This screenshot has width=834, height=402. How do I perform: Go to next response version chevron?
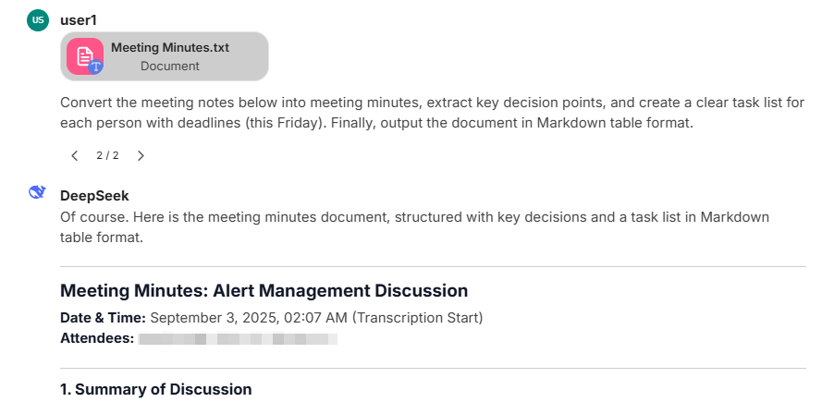[141, 155]
